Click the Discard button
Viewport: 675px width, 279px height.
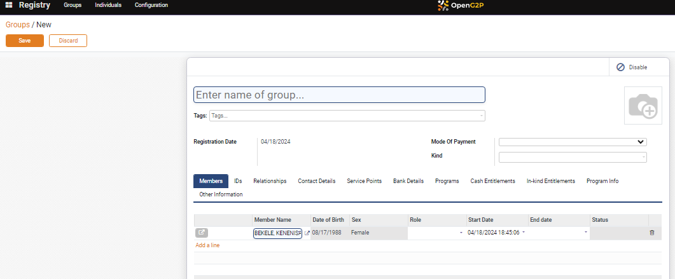[x=68, y=41]
